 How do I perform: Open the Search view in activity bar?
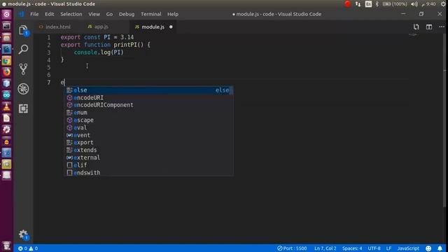[23, 50]
